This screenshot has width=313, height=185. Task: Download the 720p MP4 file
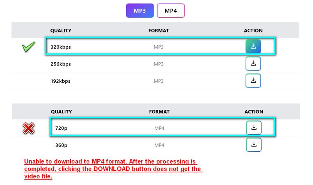tap(254, 127)
